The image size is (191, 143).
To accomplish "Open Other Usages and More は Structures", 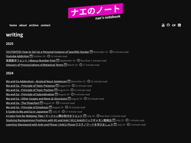I will 36,99.
